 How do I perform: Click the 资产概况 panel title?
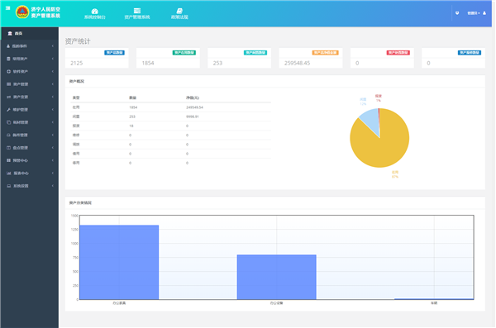(77, 81)
